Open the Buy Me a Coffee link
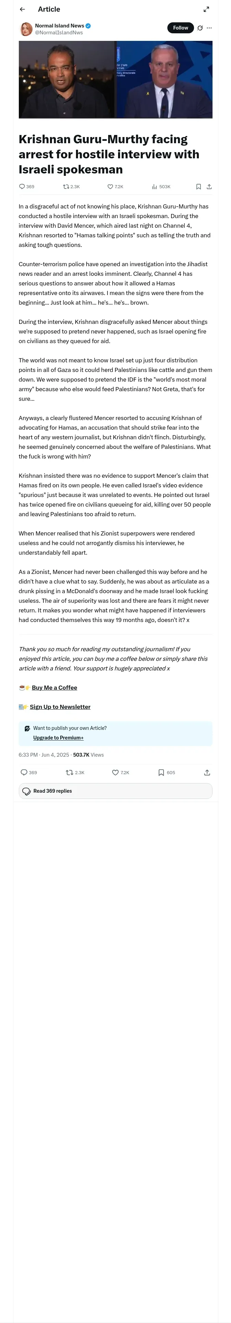 (x=54, y=687)
